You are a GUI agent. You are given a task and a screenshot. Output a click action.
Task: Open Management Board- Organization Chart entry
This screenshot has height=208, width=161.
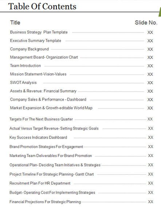(x=44, y=57)
